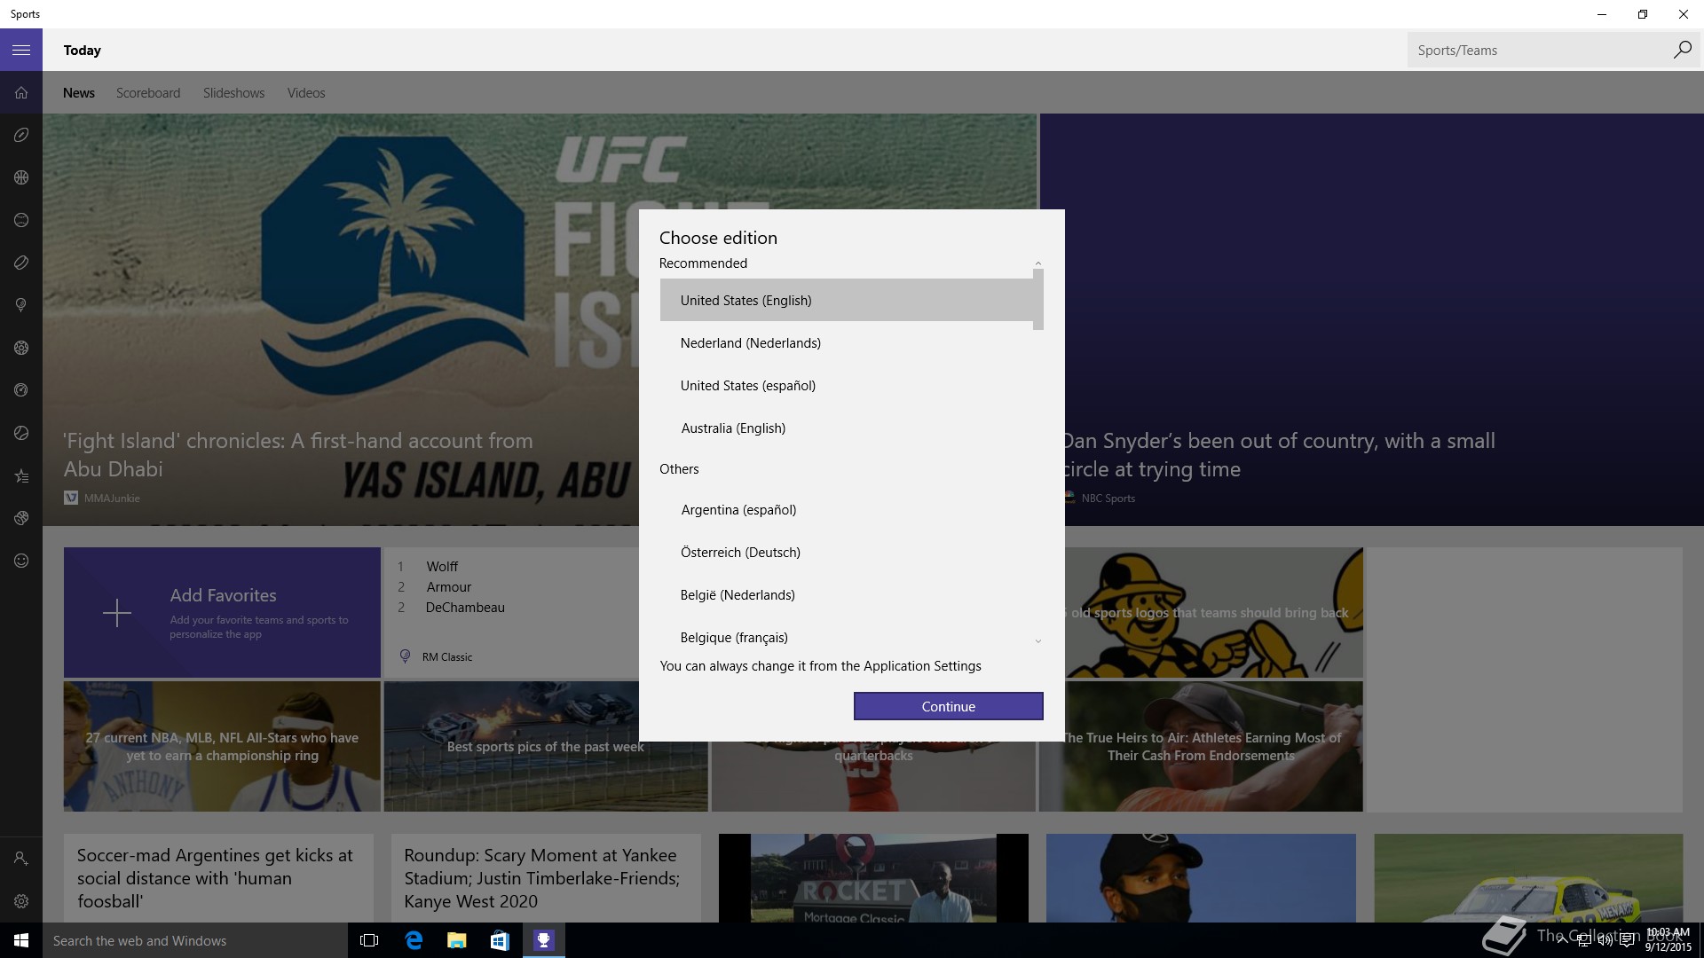Click the Search the web and Windows box
Image resolution: width=1704 pixels, height=958 pixels.
(195, 940)
